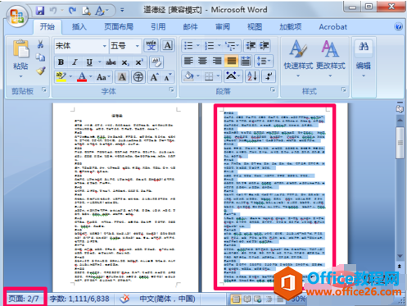Screen dimensions: 407x306
Task: Click the Grow Font icon
Action: (x=154, y=77)
